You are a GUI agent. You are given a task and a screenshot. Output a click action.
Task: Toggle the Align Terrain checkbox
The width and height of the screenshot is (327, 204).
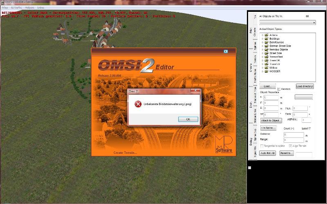point(290,146)
